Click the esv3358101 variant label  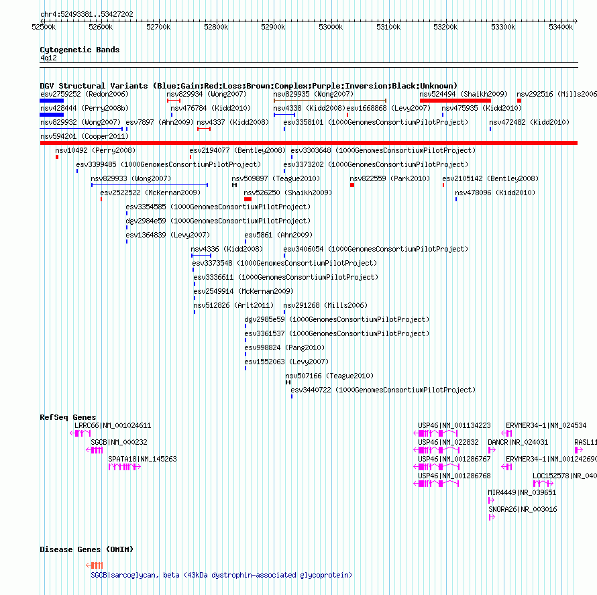click(376, 122)
